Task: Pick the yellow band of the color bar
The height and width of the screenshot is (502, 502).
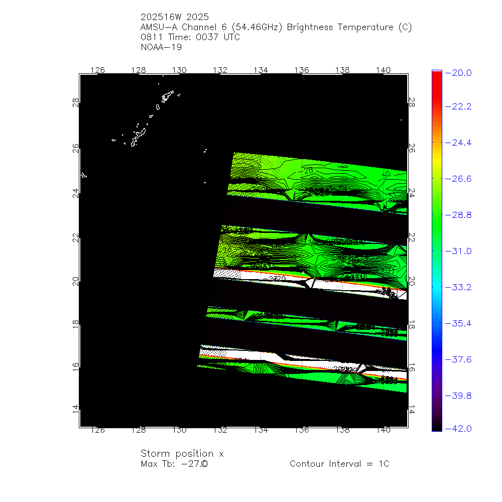Action: [437, 162]
